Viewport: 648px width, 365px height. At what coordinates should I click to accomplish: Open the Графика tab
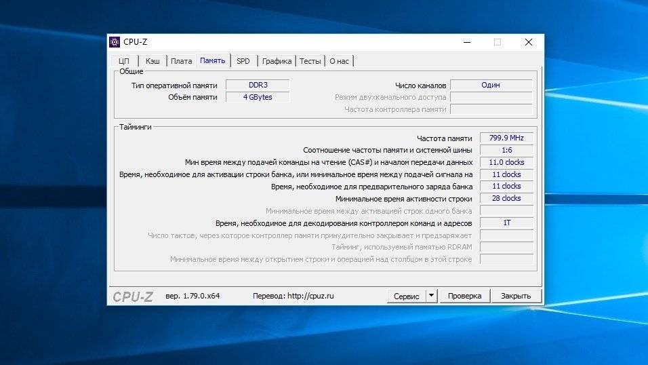277,61
